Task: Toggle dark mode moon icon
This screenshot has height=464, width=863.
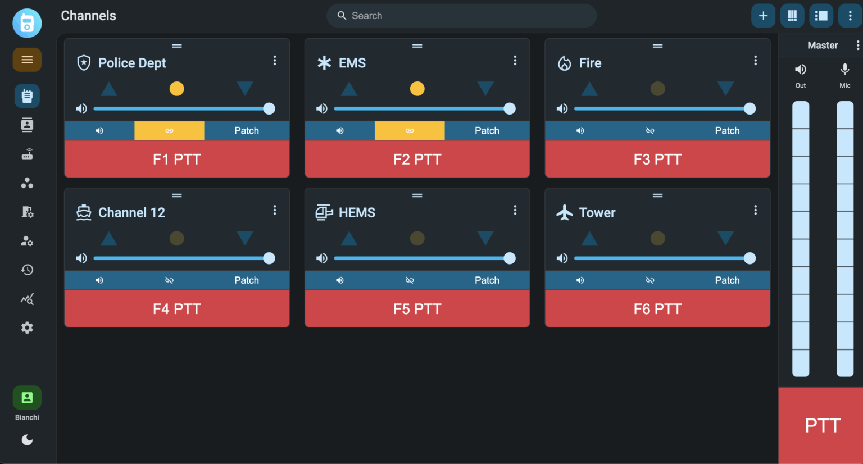Action: (27, 440)
